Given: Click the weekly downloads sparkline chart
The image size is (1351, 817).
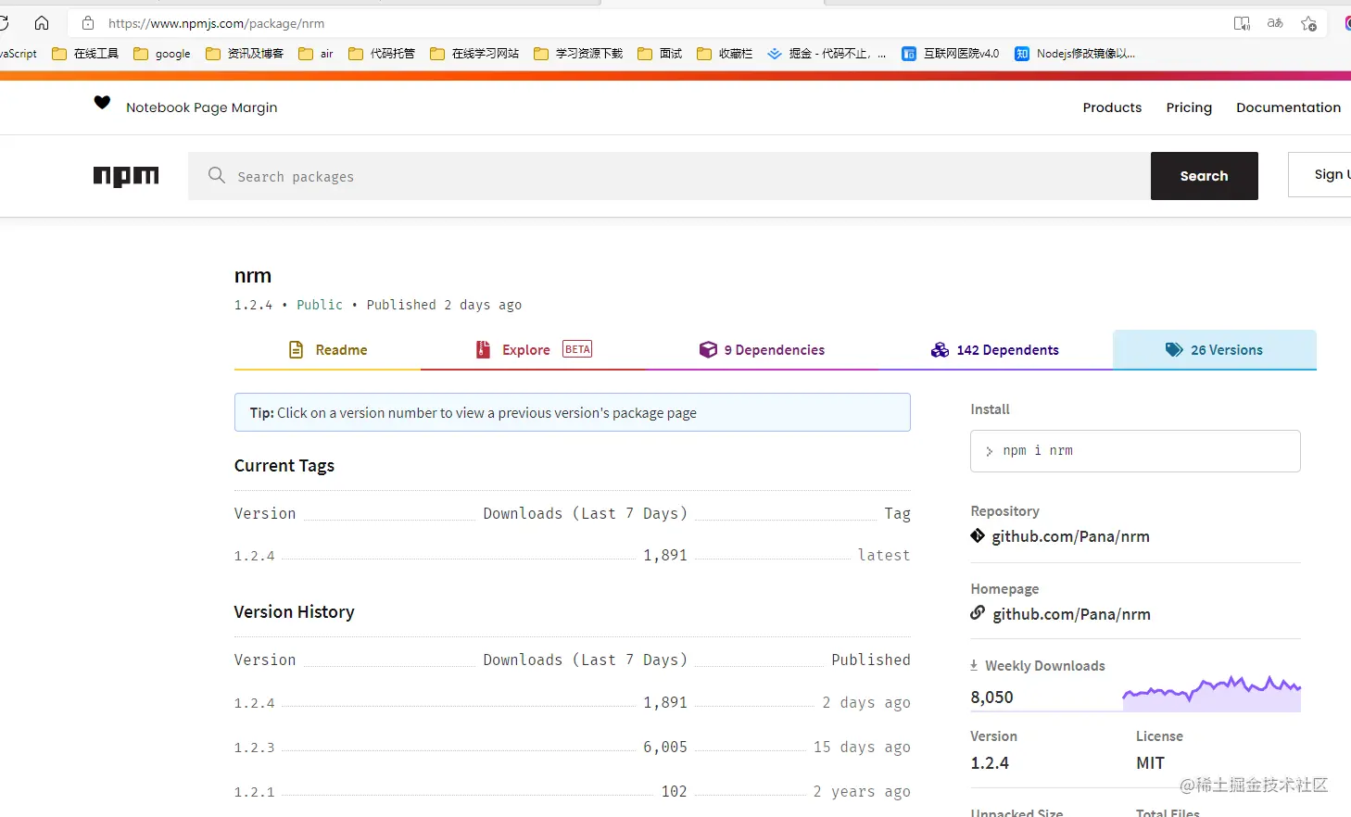Looking at the screenshot, I should point(1211,693).
